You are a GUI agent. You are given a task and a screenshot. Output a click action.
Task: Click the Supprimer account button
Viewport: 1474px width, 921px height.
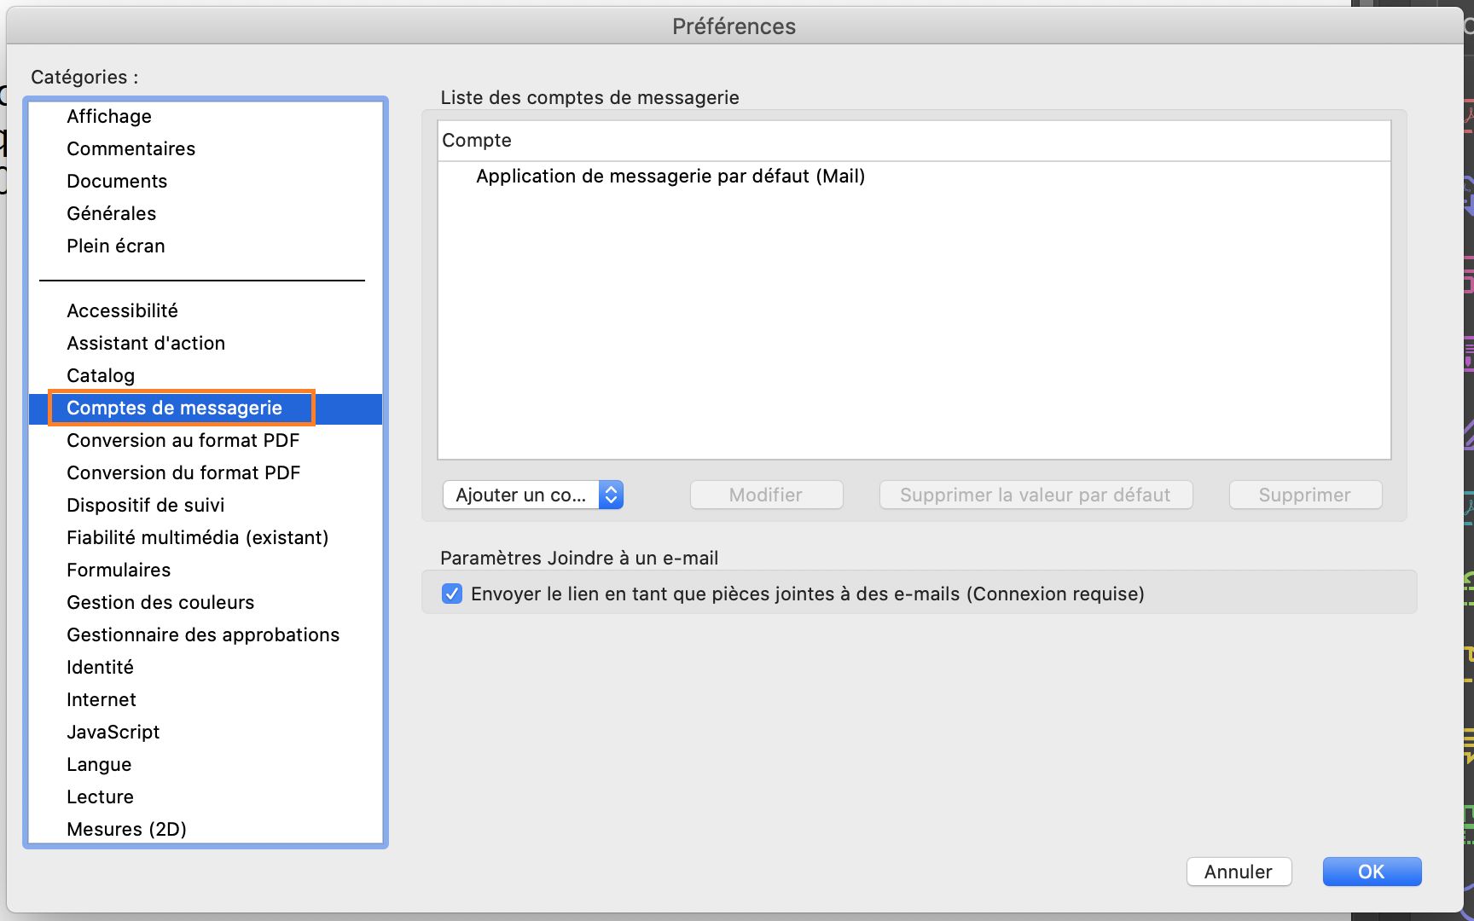[1305, 495]
